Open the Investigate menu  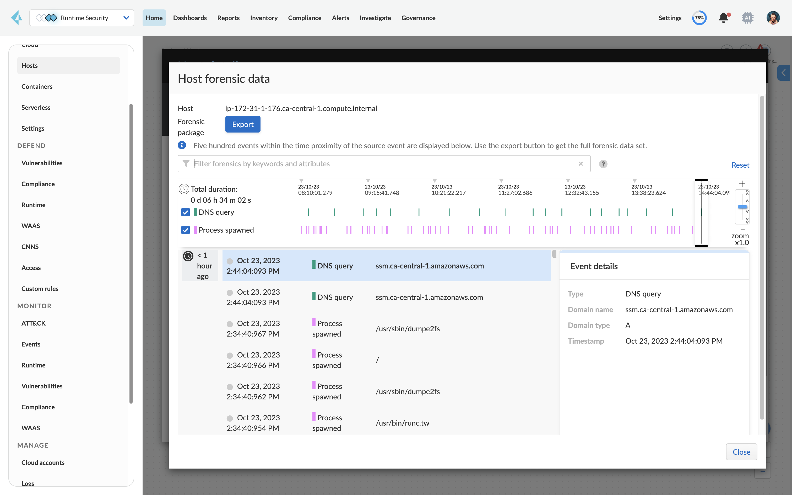375,18
